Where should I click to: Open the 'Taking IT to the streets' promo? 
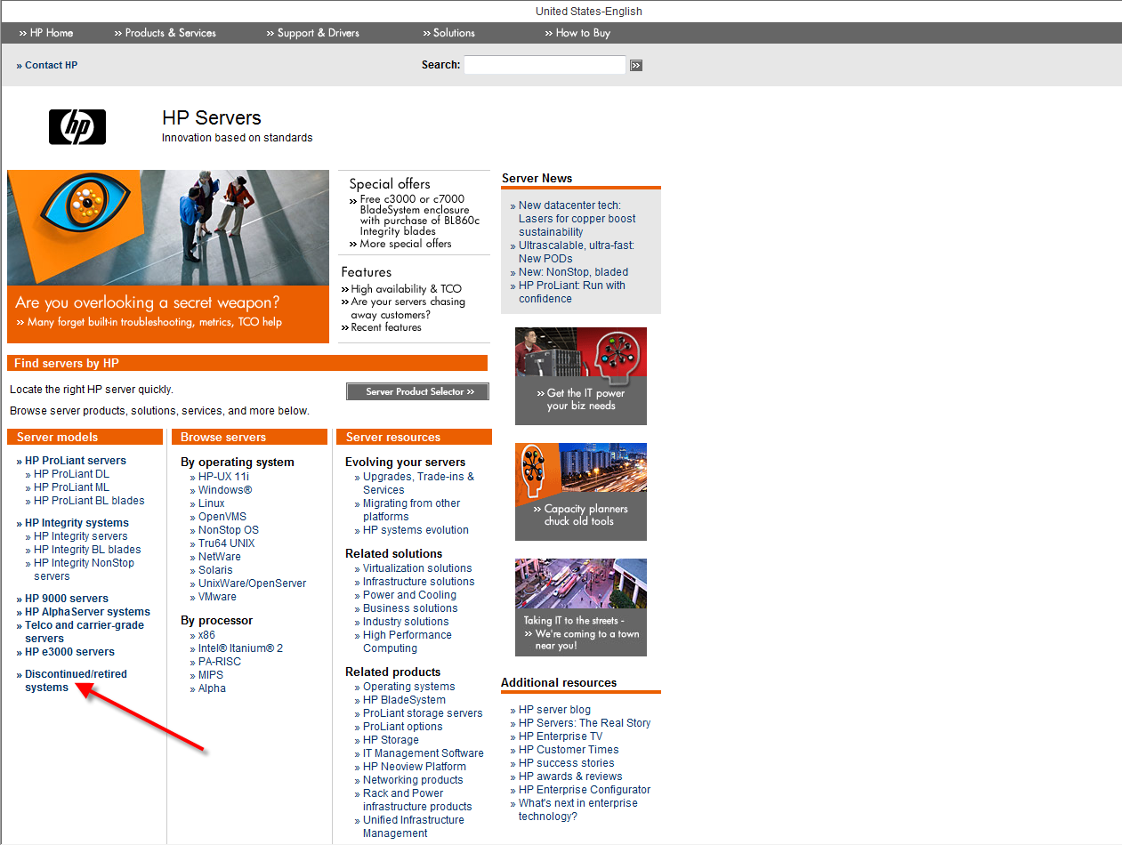click(581, 608)
